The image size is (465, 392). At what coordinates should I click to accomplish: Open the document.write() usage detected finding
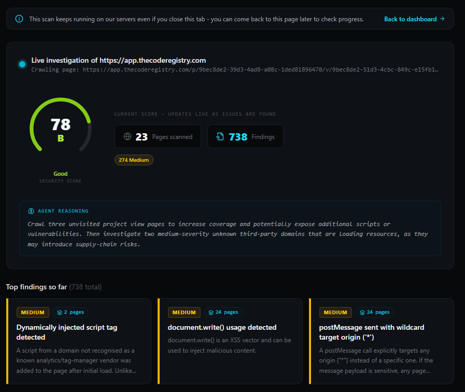pyautogui.click(x=230, y=341)
